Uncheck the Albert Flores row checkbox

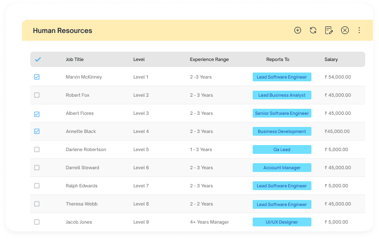(37, 114)
